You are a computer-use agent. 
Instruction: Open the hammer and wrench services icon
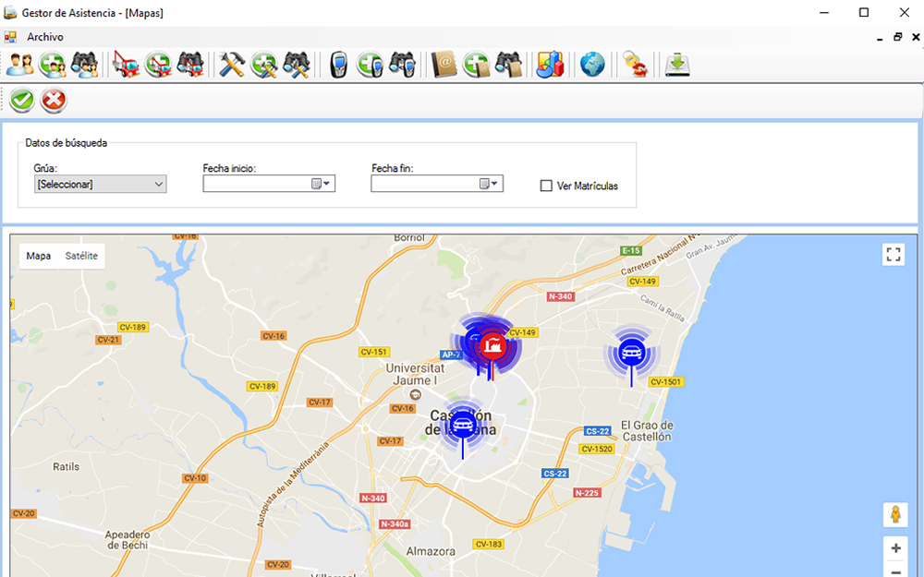click(x=232, y=65)
